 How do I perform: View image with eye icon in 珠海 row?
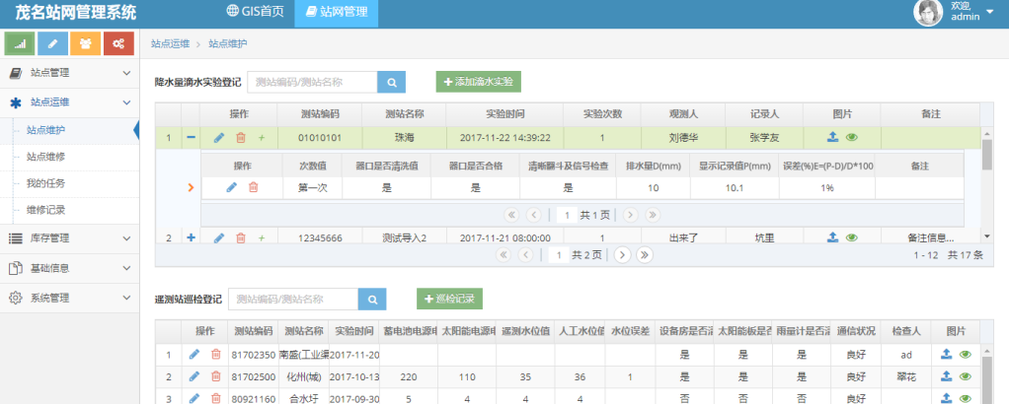point(851,138)
